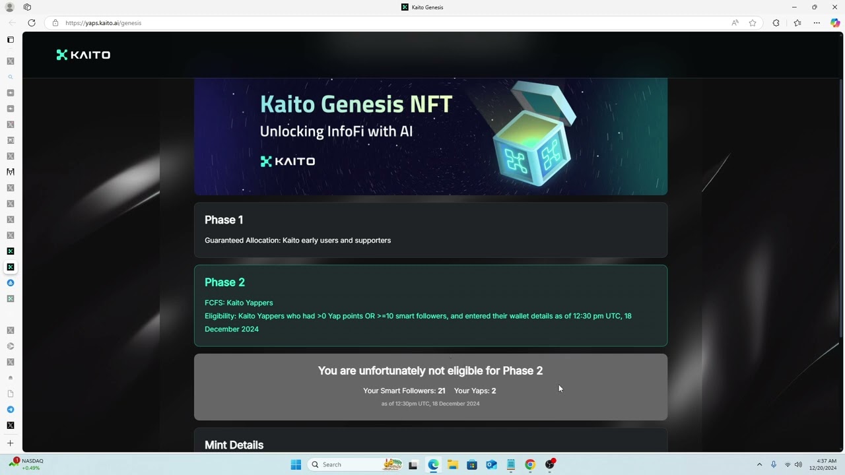The height and width of the screenshot is (475, 845).
Task: Open Favorites list icon in toolbar
Action: pos(797,22)
